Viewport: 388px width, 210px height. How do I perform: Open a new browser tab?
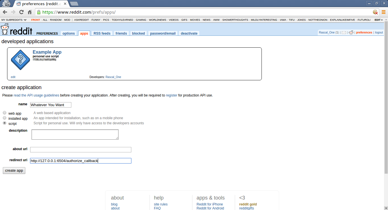(x=74, y=4)
